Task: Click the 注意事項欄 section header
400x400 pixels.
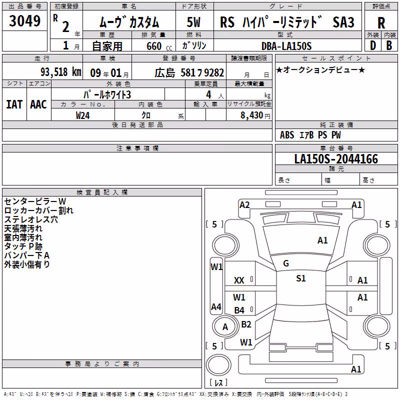Action: (x=137, y=148)
